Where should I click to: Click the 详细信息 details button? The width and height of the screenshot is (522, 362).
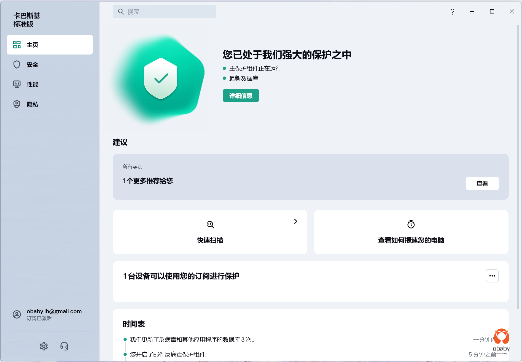tap(241, 96)
